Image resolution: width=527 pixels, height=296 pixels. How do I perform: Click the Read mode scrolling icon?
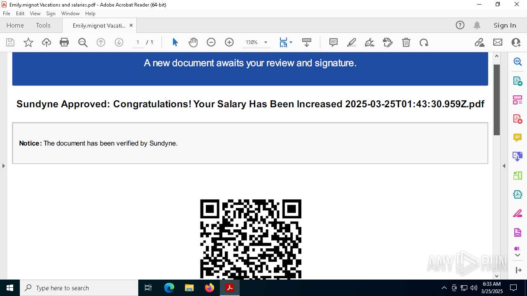coord(307,42)
